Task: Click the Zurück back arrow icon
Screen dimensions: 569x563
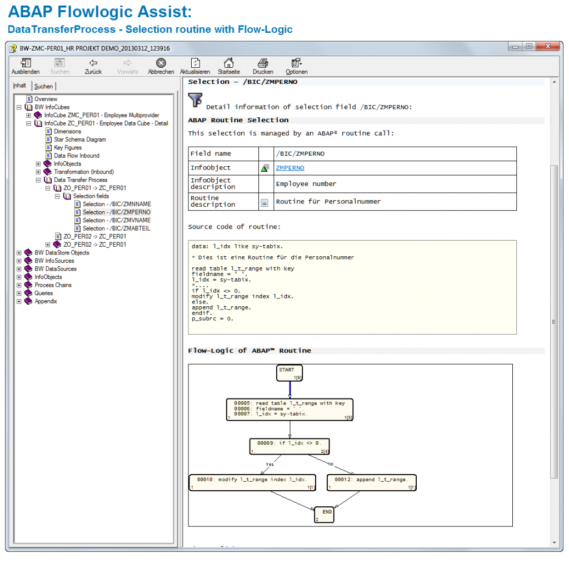Action: (x=93, y=63)
